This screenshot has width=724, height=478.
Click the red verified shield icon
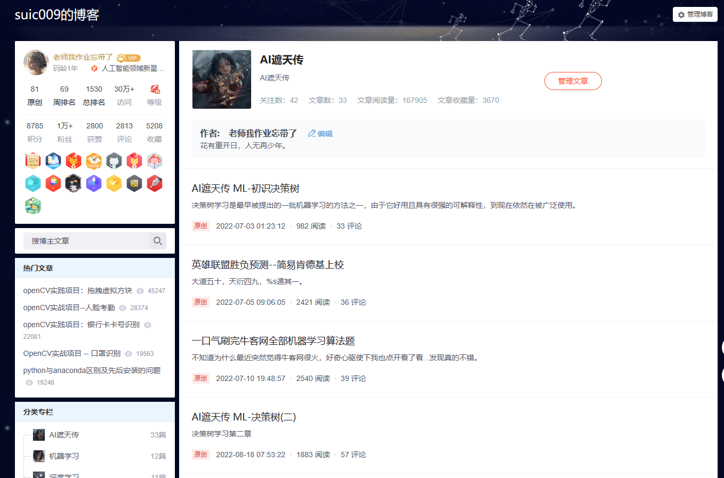pos(94,68)
